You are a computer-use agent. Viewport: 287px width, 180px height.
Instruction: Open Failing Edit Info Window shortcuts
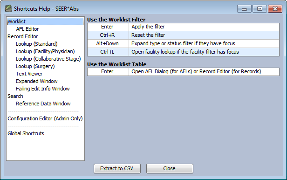tap(43, 89)
